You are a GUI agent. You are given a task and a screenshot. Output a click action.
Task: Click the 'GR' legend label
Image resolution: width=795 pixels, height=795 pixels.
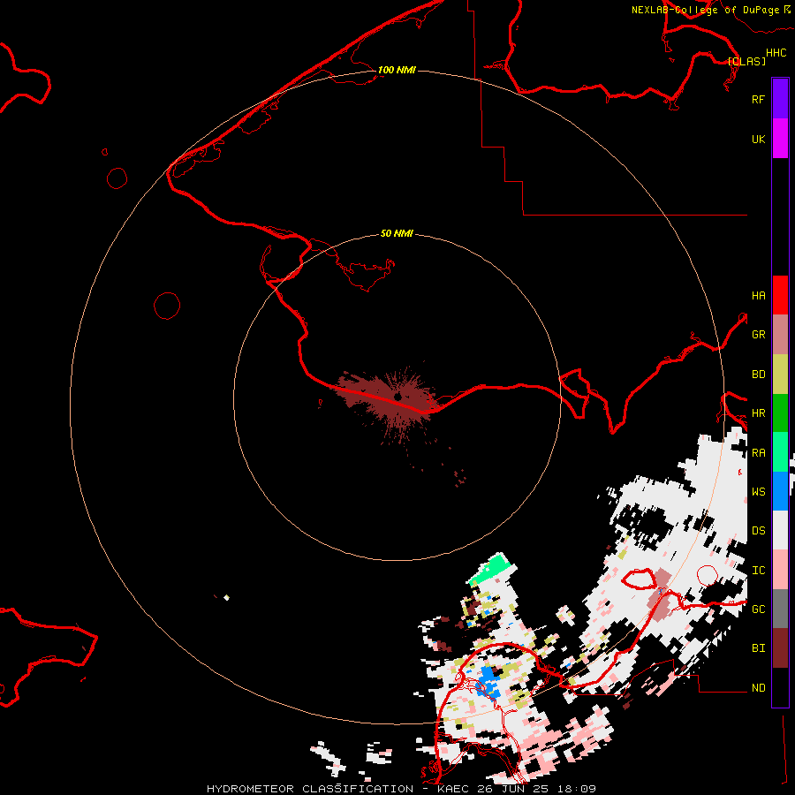[758, 335]
